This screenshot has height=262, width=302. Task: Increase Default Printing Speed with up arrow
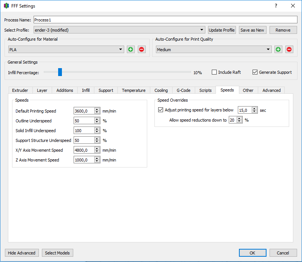(97, 109)
